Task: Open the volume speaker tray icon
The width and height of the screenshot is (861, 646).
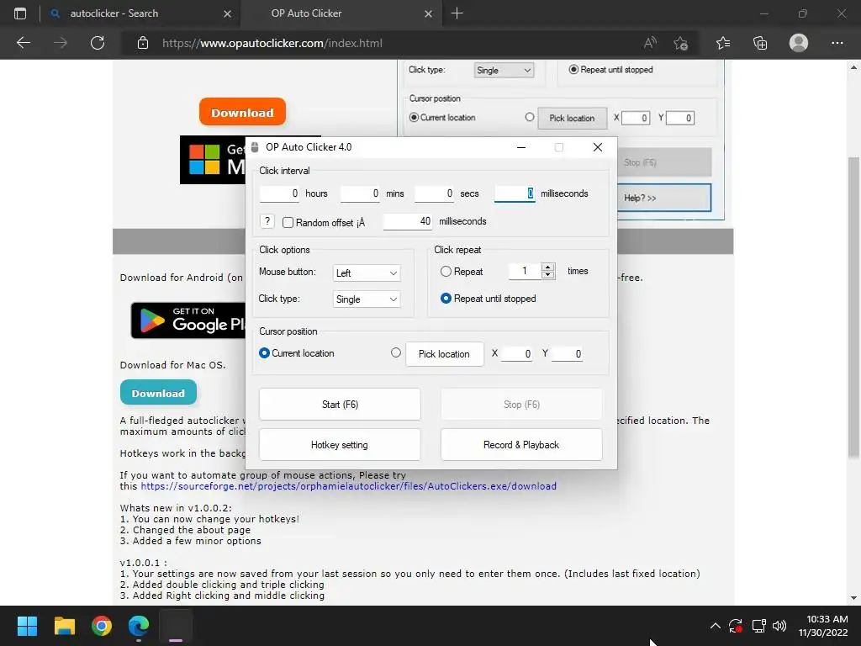Action: coord(779,626)
